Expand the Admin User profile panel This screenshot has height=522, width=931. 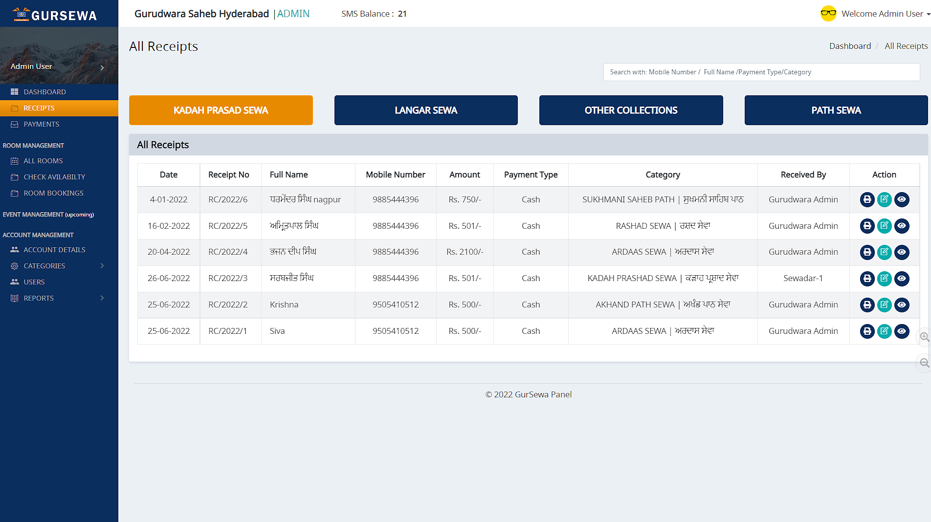pos(102,67)
